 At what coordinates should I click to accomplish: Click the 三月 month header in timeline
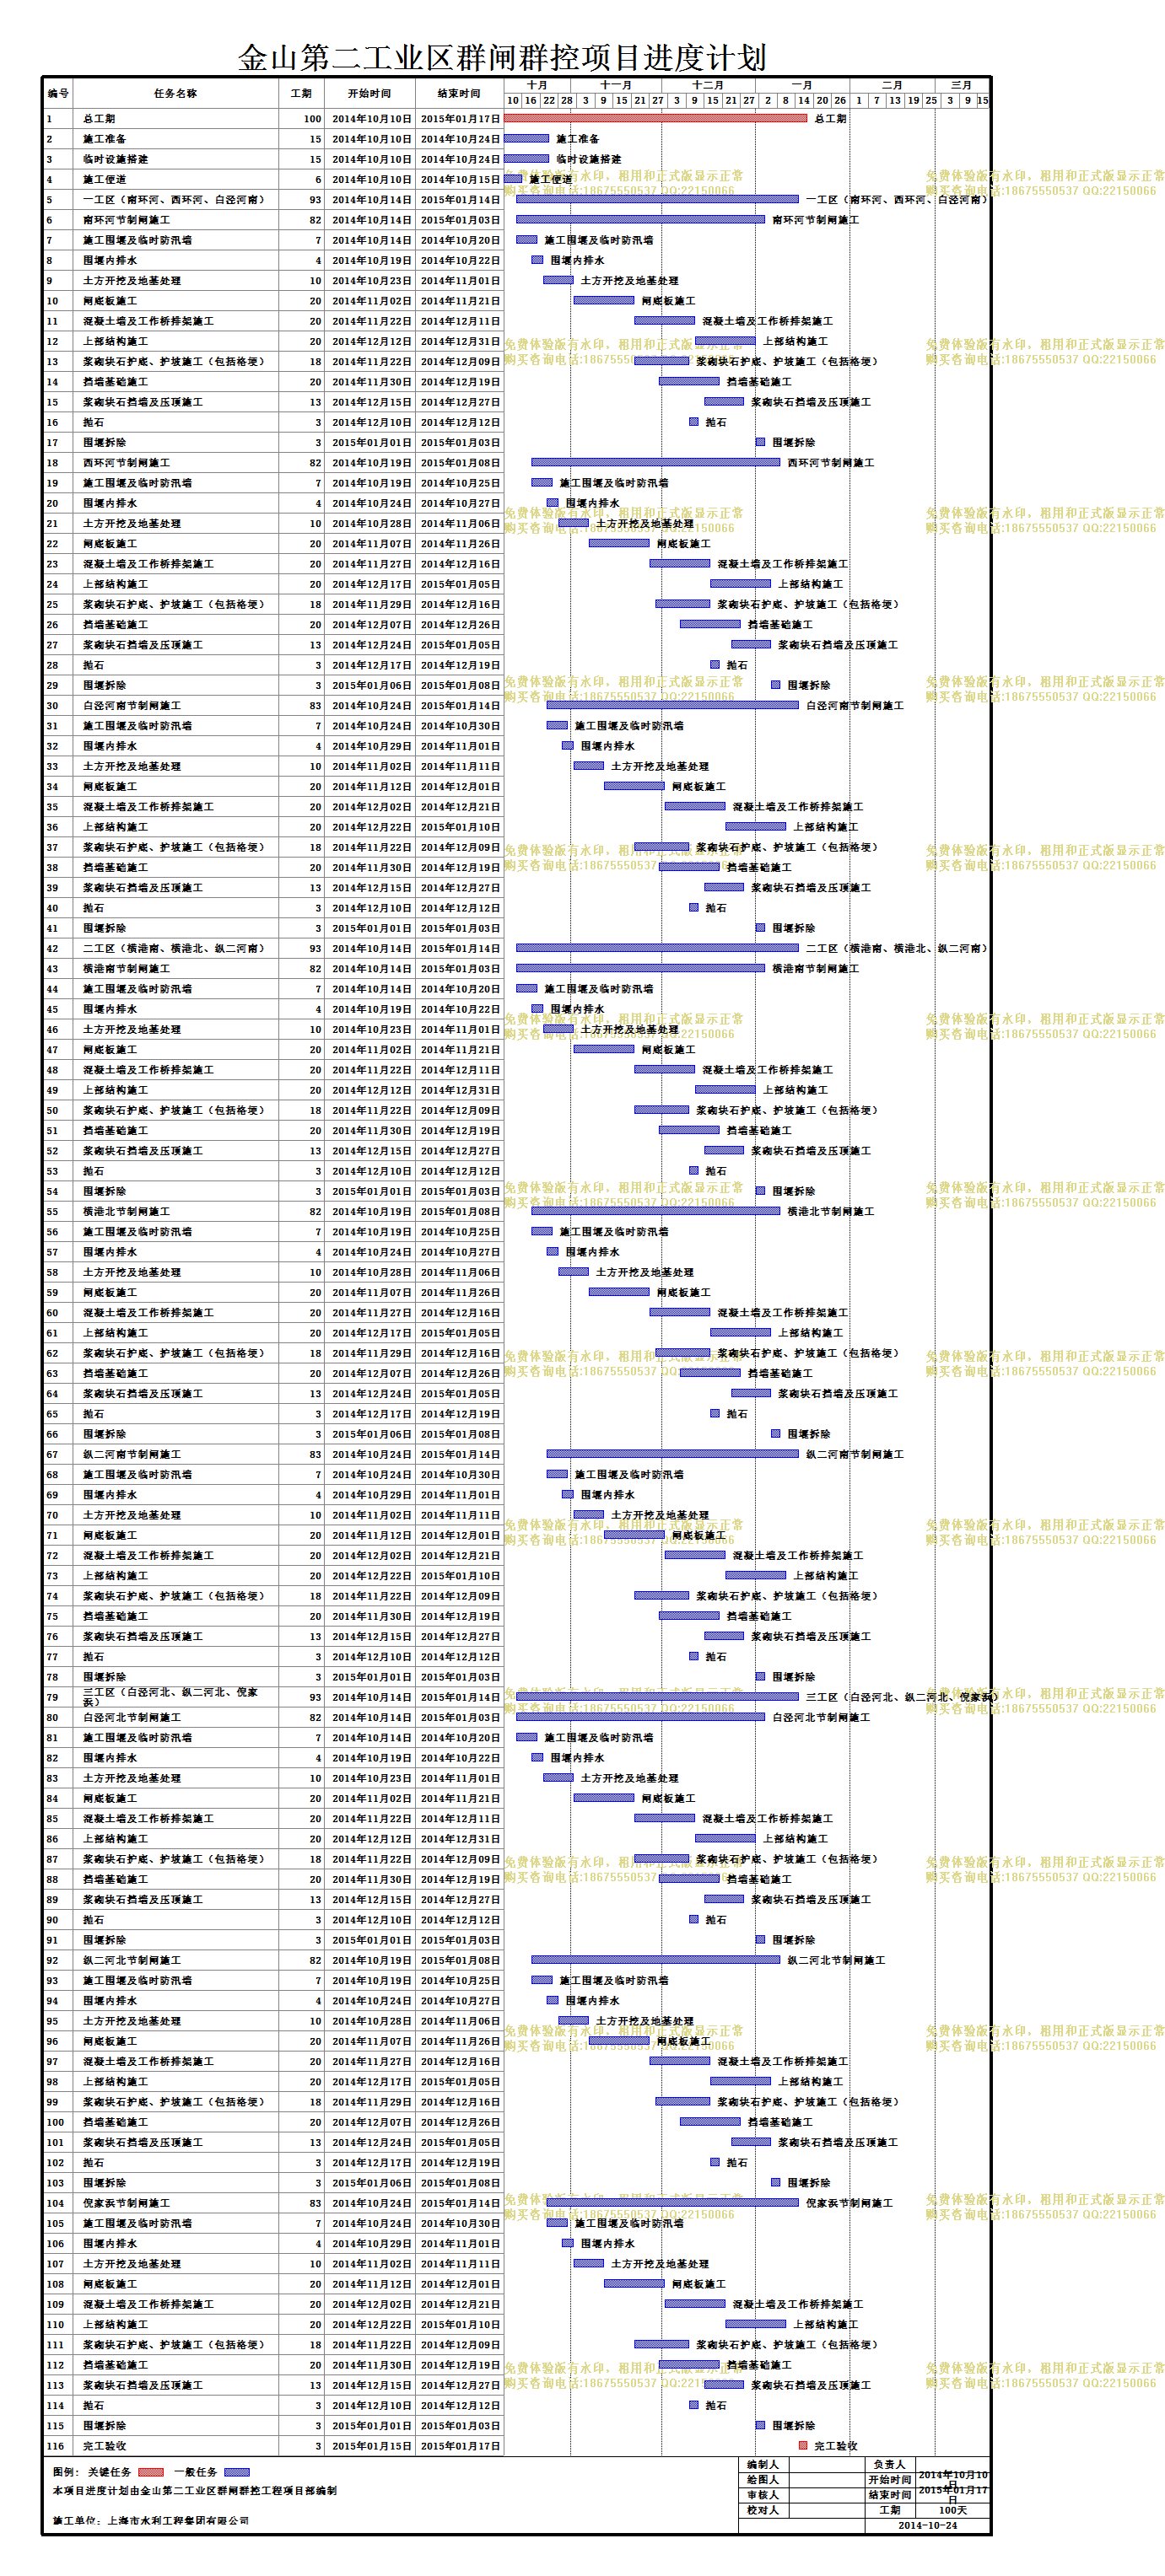[x=962, y=85]
